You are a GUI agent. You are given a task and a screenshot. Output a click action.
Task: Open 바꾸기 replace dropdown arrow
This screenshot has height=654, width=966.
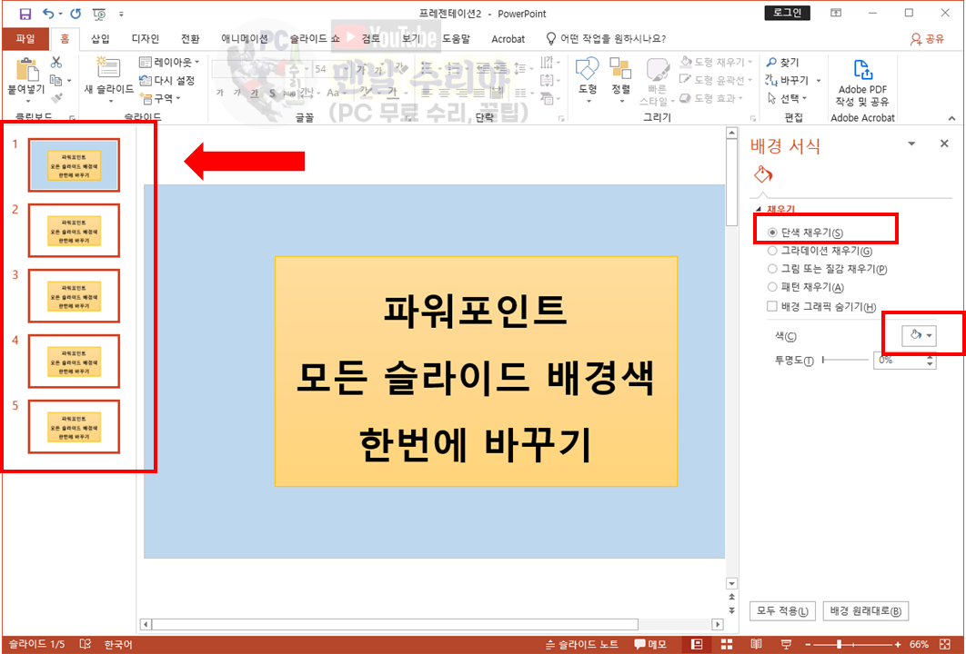[x=818, y=81]
